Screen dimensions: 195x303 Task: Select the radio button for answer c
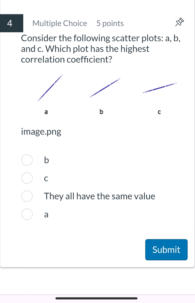coord(27,178)
